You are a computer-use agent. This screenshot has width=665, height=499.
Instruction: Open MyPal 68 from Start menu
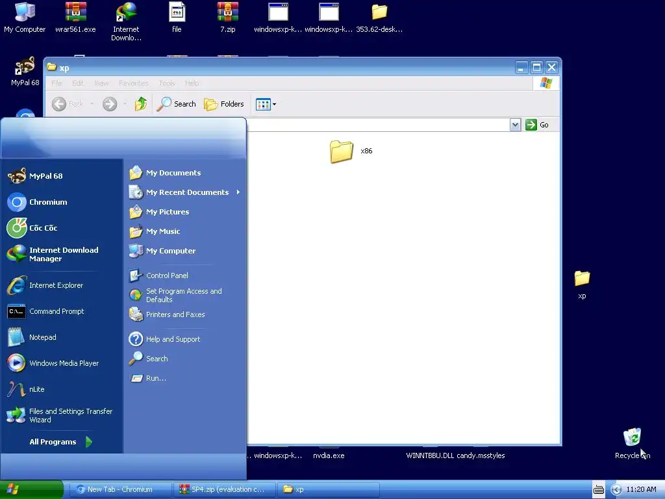tap(62, 176)
